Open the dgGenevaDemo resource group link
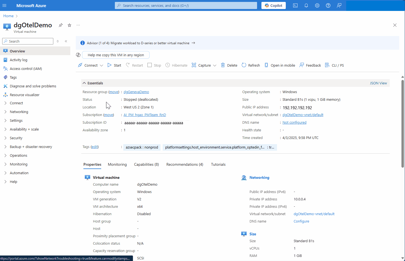 coord(136,92)
